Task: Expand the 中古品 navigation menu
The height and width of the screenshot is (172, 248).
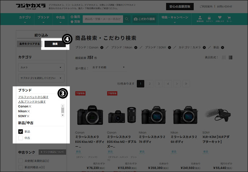Action: tap(61, 19)
